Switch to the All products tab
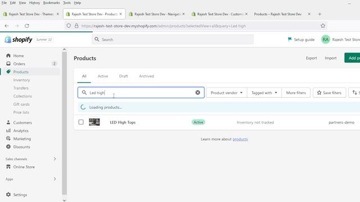360x202 pixels. coord(84,76)
